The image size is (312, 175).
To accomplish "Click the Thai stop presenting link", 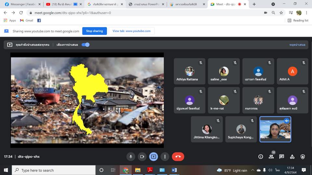I will [297, 45].
